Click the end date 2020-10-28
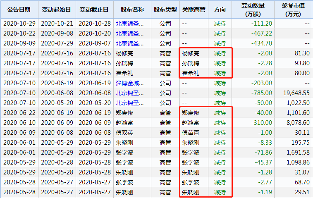 95,24
